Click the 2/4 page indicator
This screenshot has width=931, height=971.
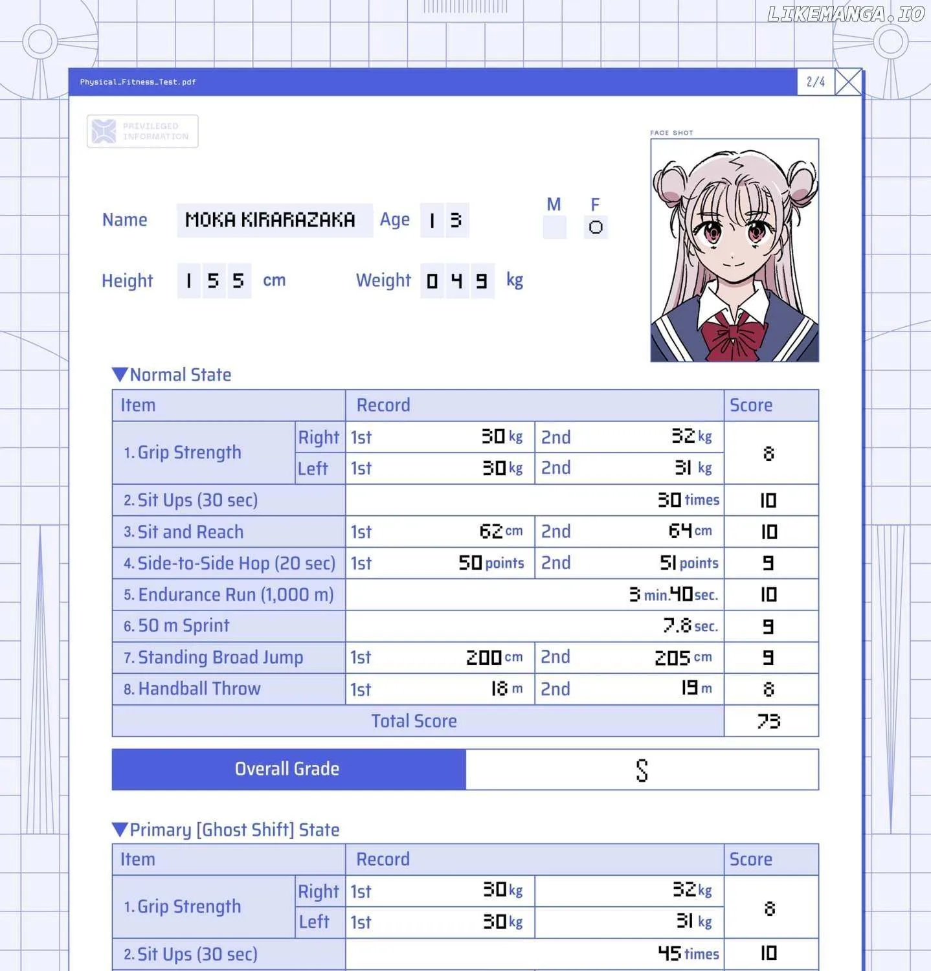[816, 82]
